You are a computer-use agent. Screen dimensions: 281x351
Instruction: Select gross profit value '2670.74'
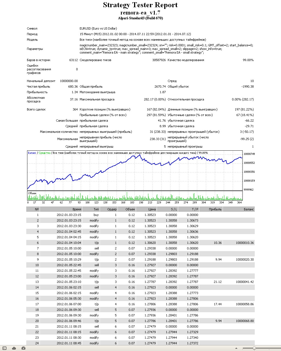pyautogui.click(x=160, y=86)
